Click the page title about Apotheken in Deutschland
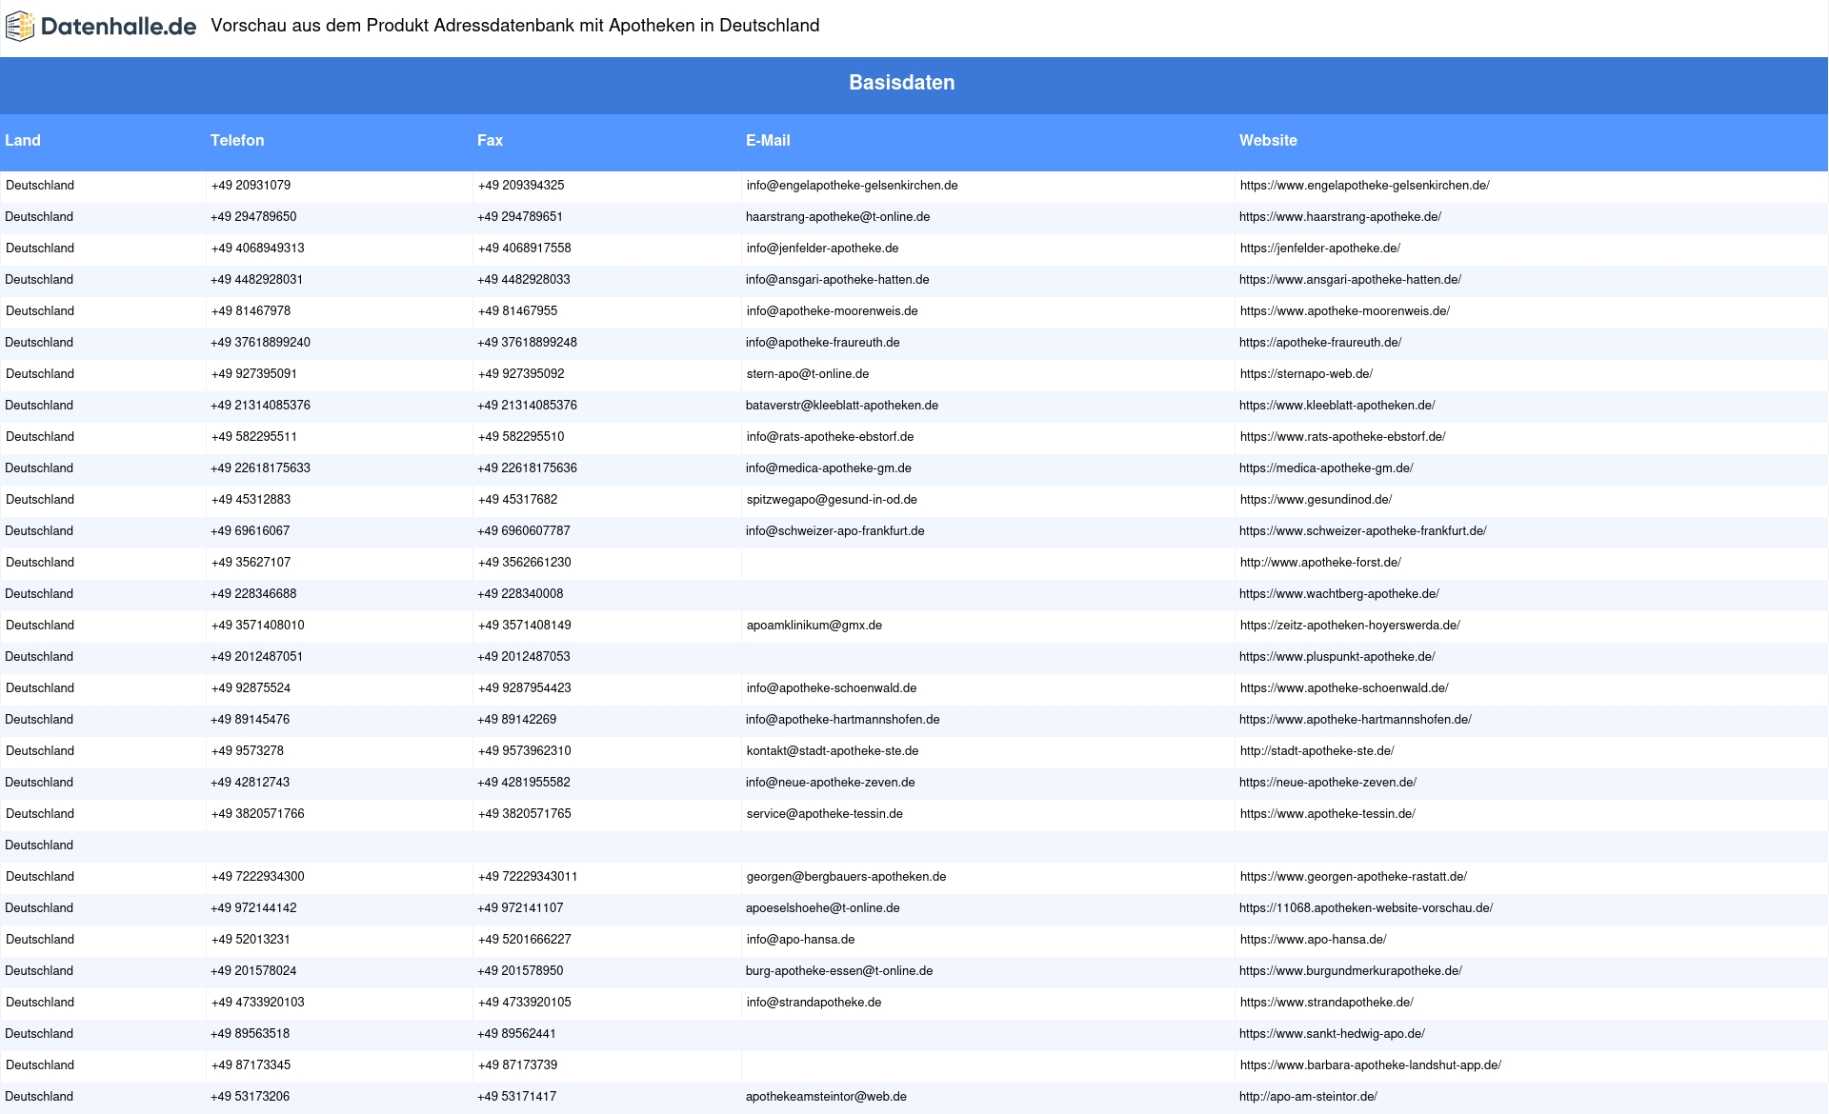The width and height of the screenshot is (1829, 1114). click(x=515, y=26)
